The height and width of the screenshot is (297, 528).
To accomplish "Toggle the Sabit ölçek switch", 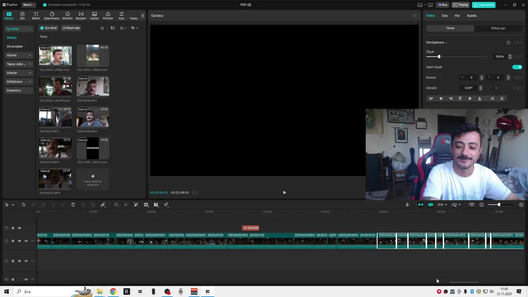I will pyautogui.click(x=517, y=67).
